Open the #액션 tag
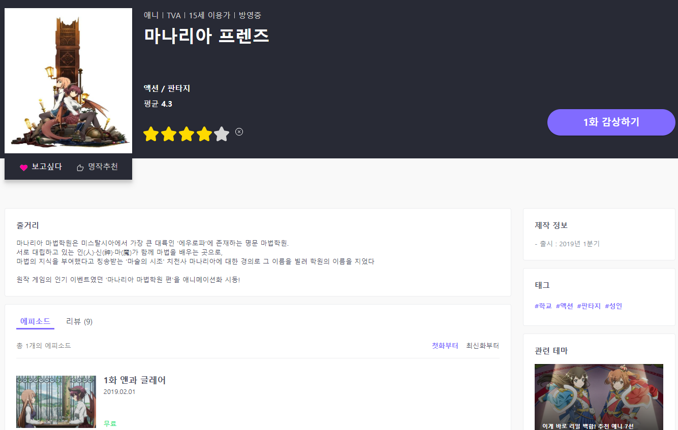The image size is (678, 430). coord(564,306)
